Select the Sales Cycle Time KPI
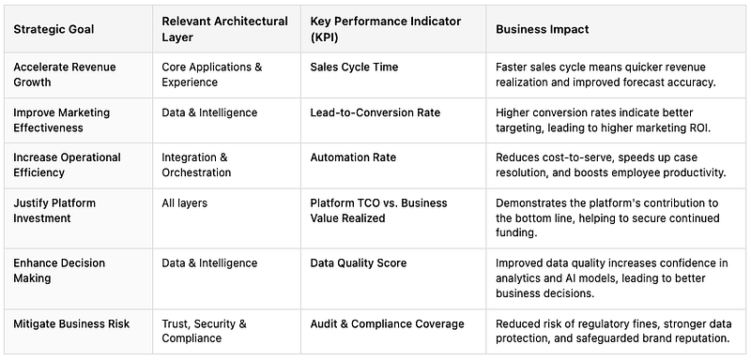 [354, 67]
